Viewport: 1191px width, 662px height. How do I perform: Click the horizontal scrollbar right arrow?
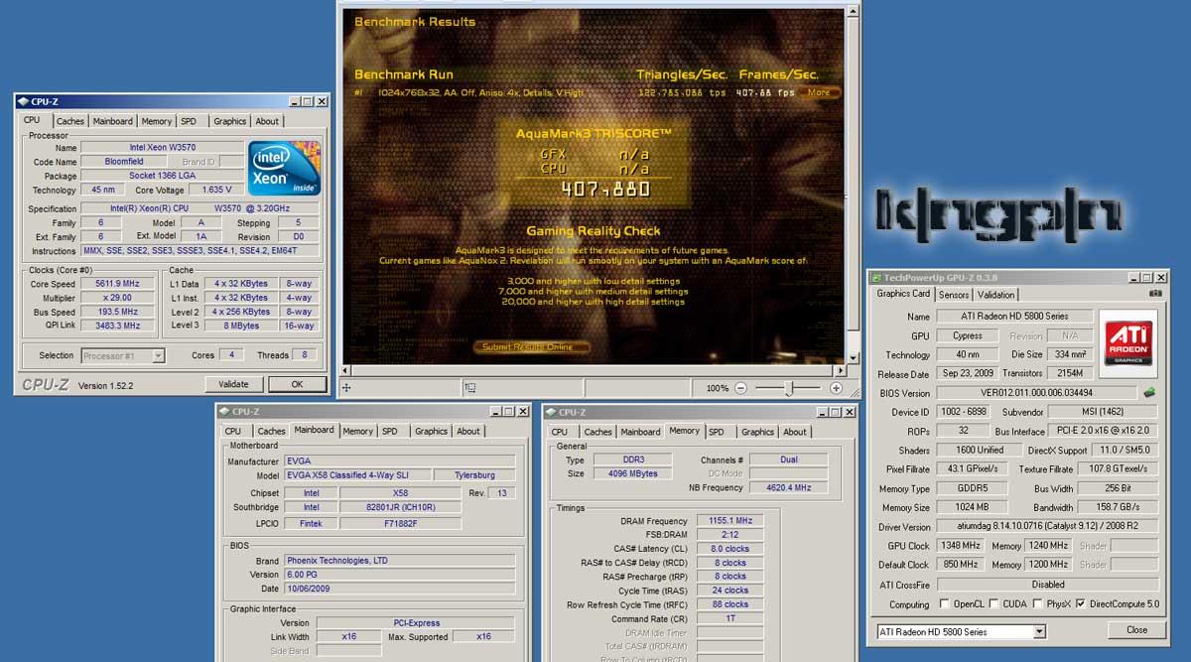(x=840, y=369)
